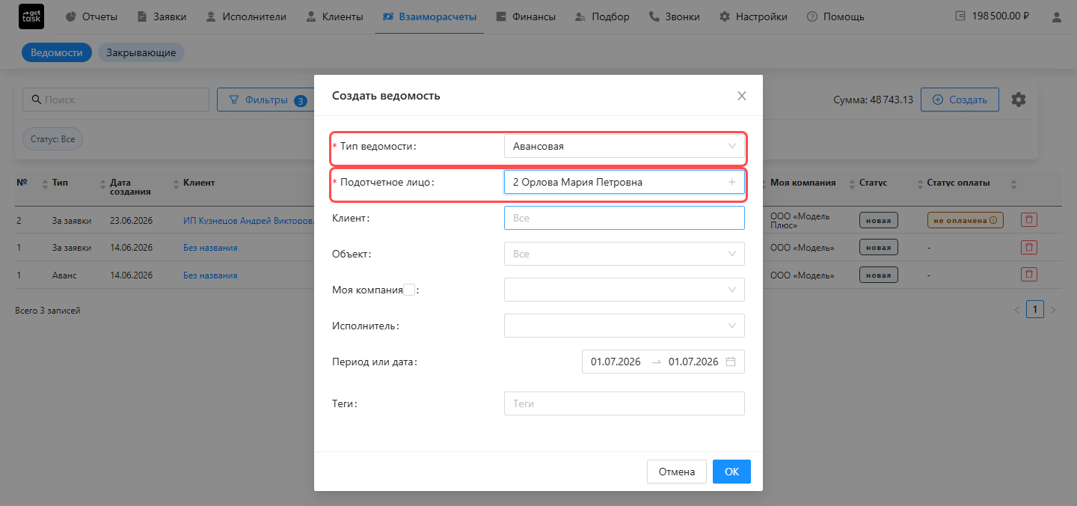The image size is (1077, 506).
Task: Click the Теги input field
Action: click(625, 403)
